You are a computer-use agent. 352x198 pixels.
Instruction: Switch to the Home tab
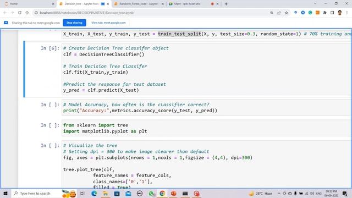(x=29, y=4)
